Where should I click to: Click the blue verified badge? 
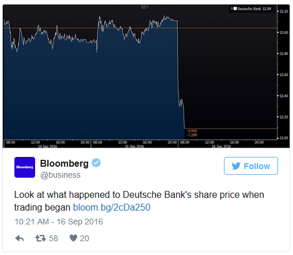96,163
